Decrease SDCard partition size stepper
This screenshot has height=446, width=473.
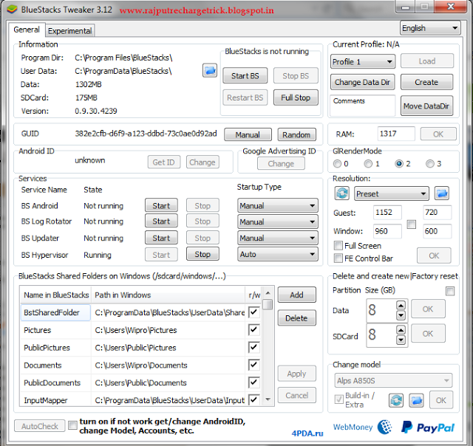401,340
